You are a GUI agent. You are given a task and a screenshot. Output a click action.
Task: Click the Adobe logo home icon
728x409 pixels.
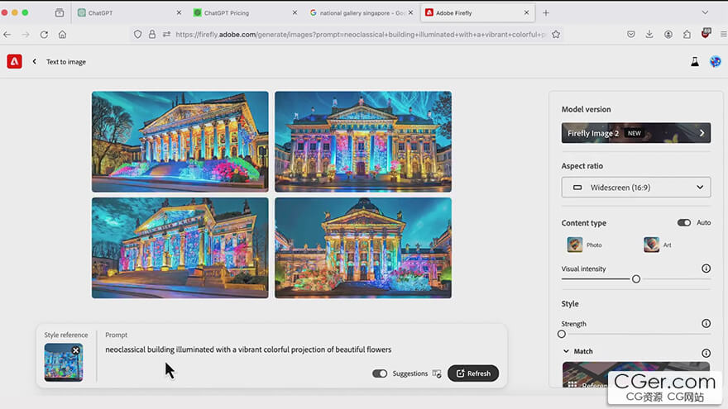click(14, 61)
